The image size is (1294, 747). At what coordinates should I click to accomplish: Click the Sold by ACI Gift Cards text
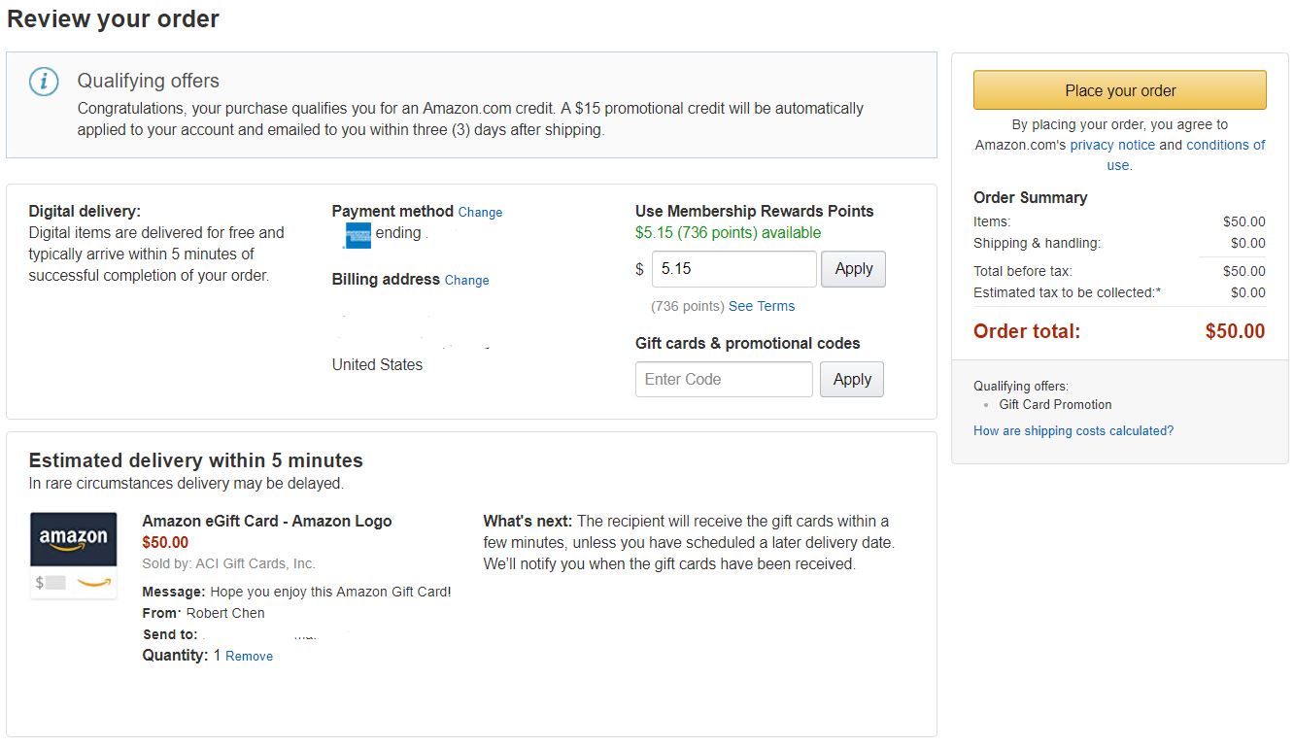[x=228, y=564]
